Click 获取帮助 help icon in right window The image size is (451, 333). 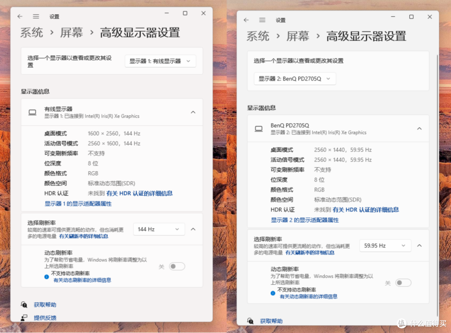pos(251,321)
